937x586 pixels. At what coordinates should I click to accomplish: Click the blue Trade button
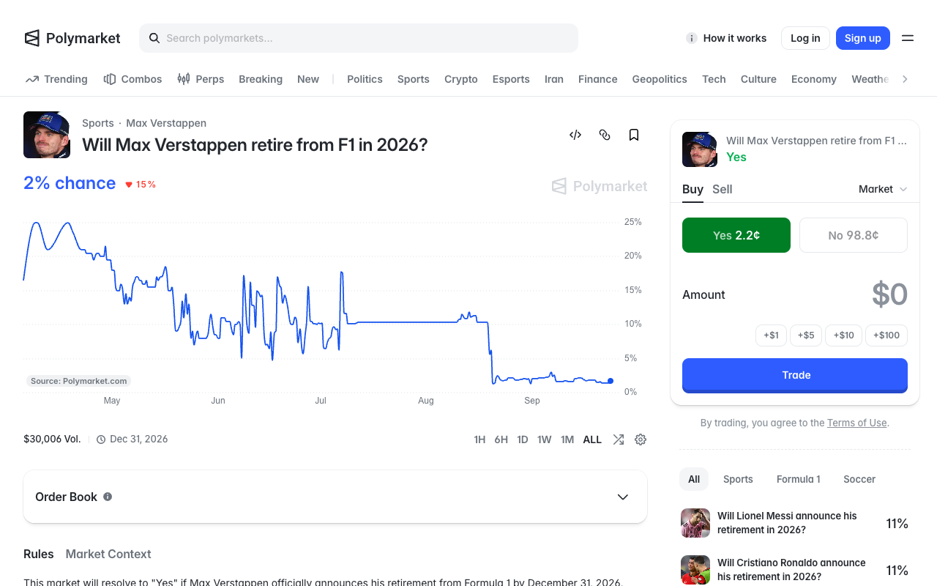[795, 375]
